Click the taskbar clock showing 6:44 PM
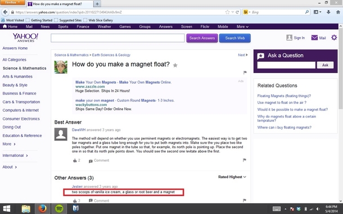 tap(331, 209)
